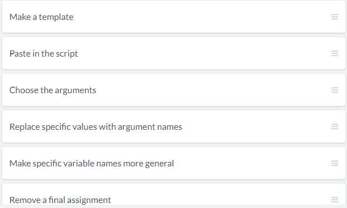Click the text Choose the arguments
Viewport: 347px width, 208px height.
click(53, 90)
